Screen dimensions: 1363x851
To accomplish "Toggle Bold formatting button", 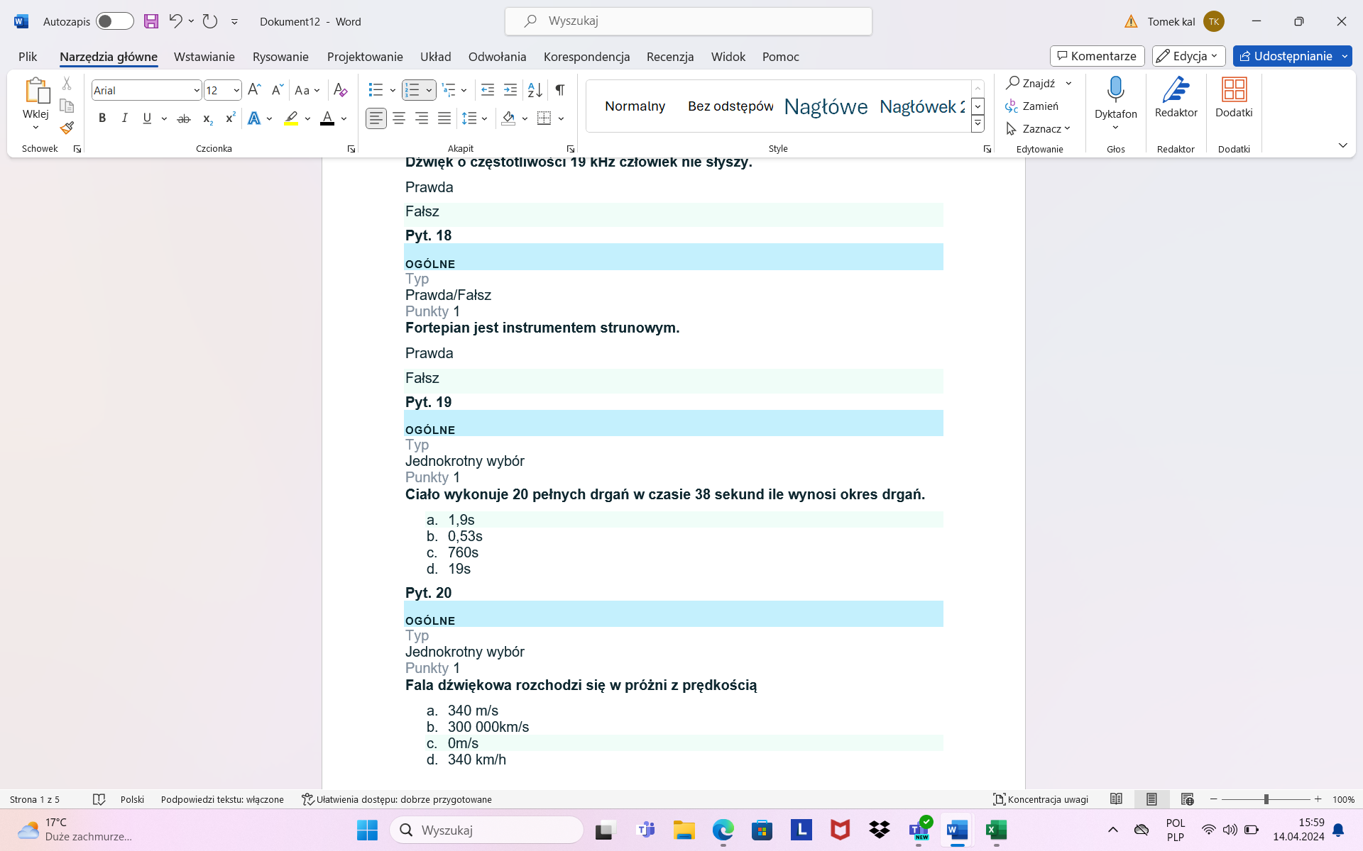I will pos(102,118).
